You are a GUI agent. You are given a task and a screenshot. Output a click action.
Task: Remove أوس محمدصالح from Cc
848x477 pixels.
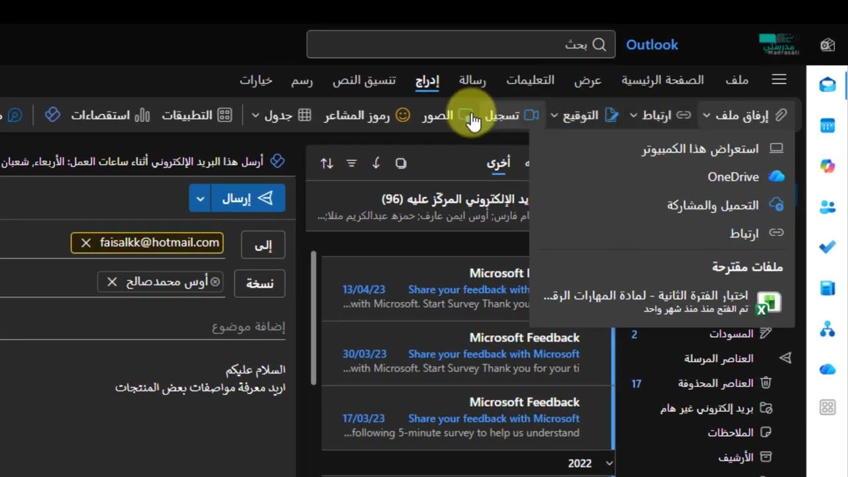click(x=112, y=282)
